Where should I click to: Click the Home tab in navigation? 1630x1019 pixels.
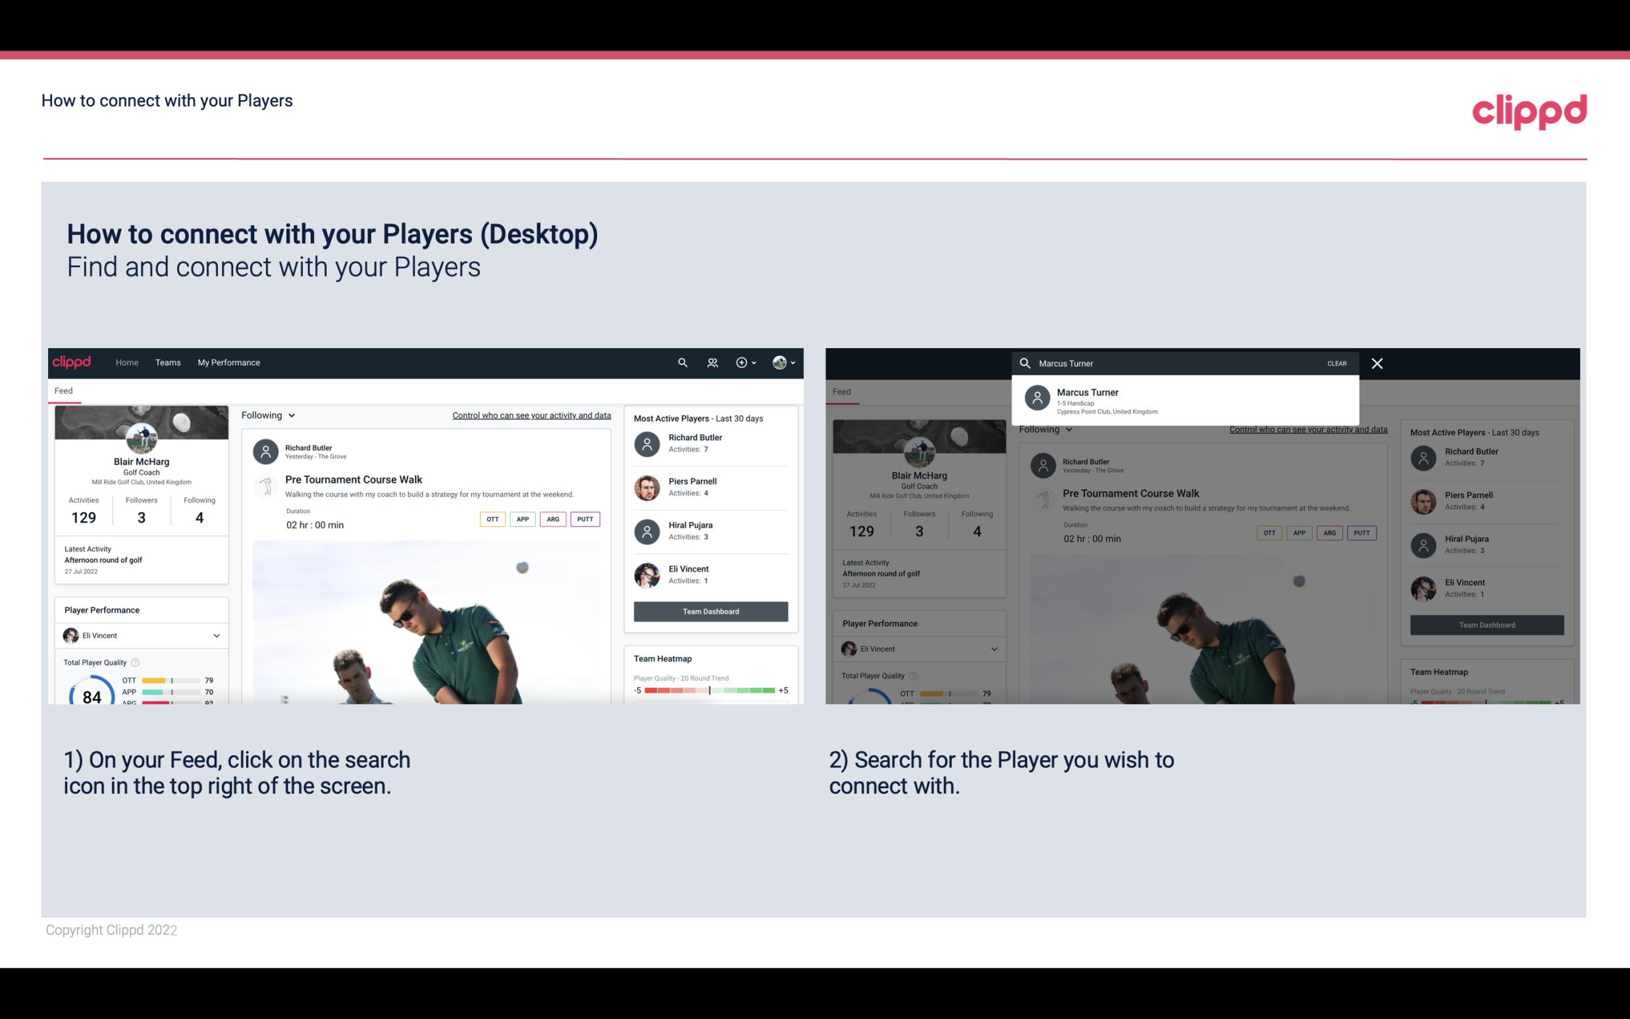127,361
